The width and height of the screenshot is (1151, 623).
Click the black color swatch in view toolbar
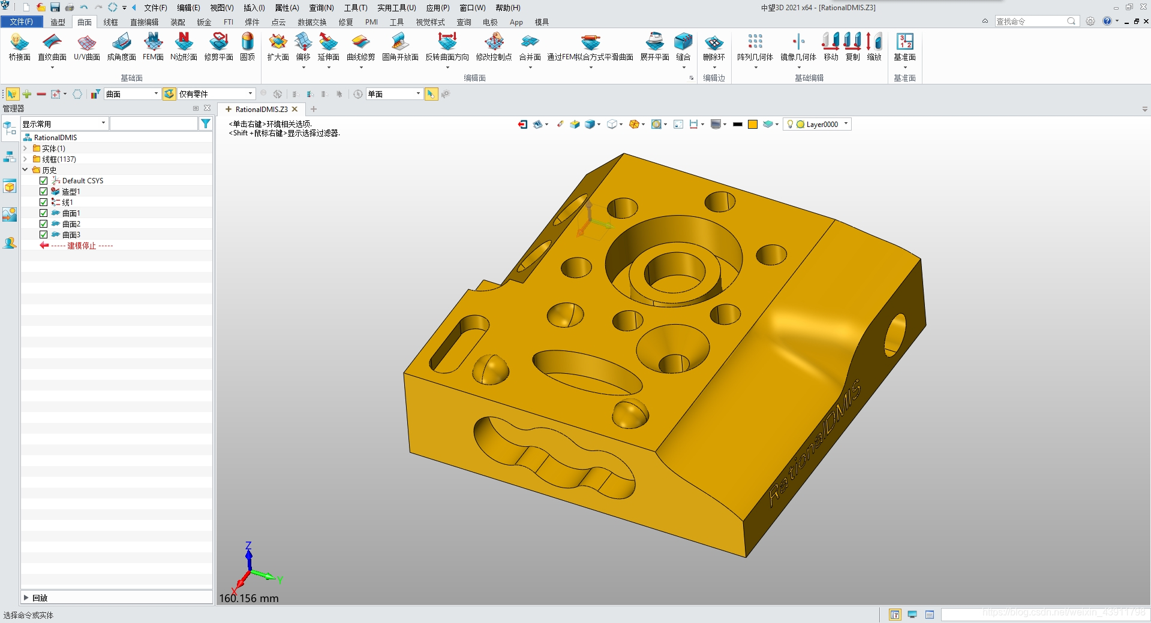(x=738, y=124)
